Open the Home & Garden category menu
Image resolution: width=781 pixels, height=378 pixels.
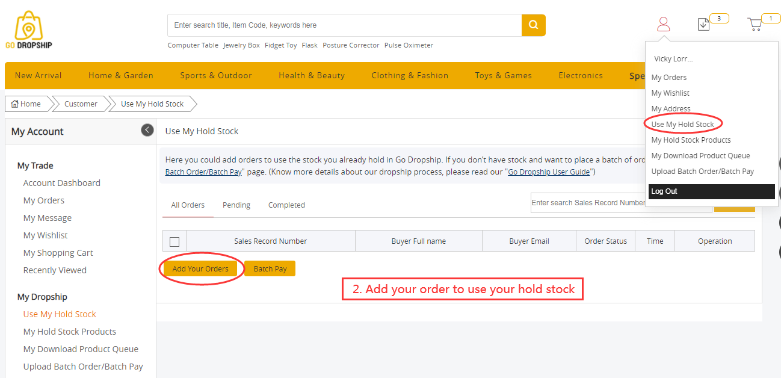pos(121,75)
